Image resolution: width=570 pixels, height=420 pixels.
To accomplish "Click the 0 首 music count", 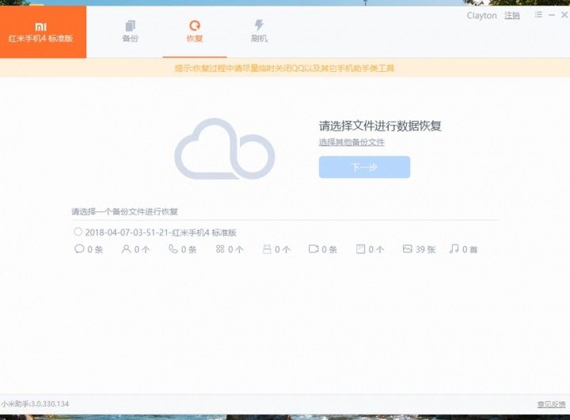I will point(469,250).
